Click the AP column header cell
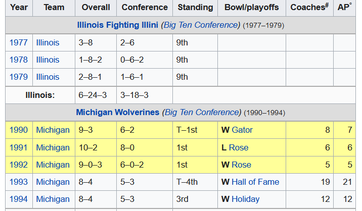 [x=344, y=7]
